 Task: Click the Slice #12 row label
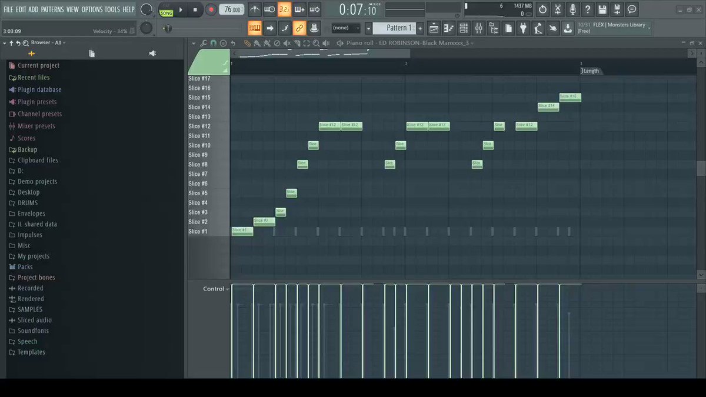coord(199,126)
